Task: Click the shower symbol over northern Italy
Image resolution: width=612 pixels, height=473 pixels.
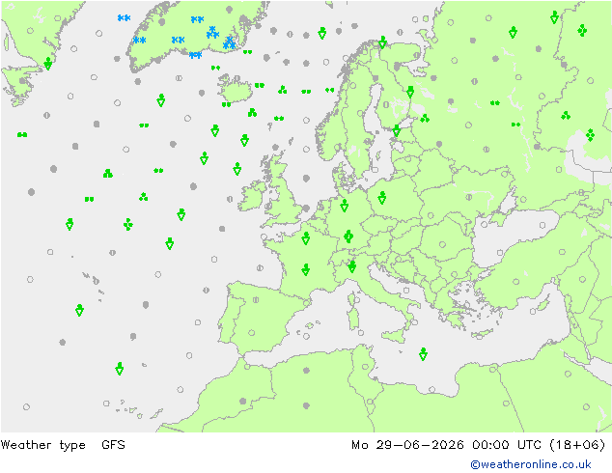Action: [351, 266]
